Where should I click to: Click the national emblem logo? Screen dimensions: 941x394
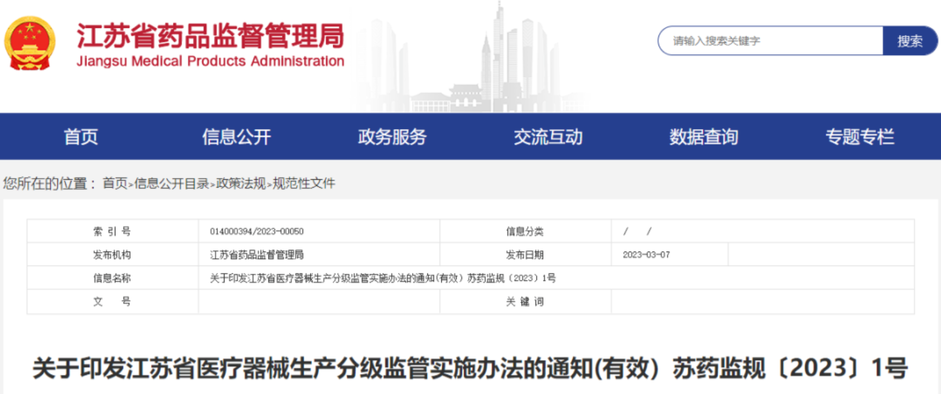(x=30, y=43)
